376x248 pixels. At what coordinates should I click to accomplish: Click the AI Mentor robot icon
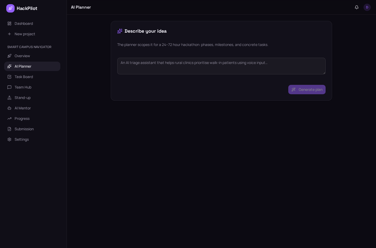coord(9,108)
